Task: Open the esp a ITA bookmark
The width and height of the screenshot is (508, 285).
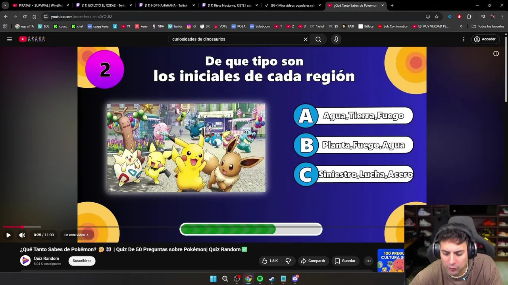Action: click(25, 27)
